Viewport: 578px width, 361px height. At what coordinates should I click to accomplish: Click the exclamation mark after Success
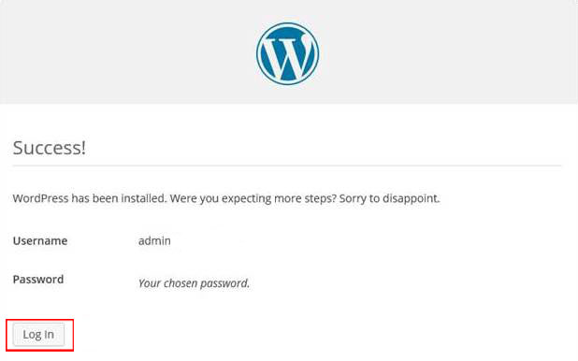click(83, 148)
